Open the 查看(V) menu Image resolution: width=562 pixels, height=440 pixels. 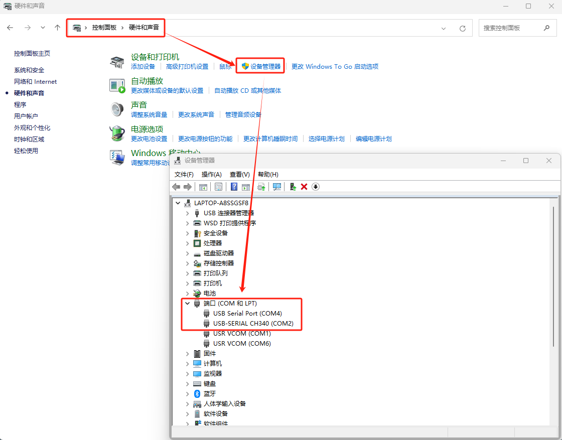pos(239,174)
